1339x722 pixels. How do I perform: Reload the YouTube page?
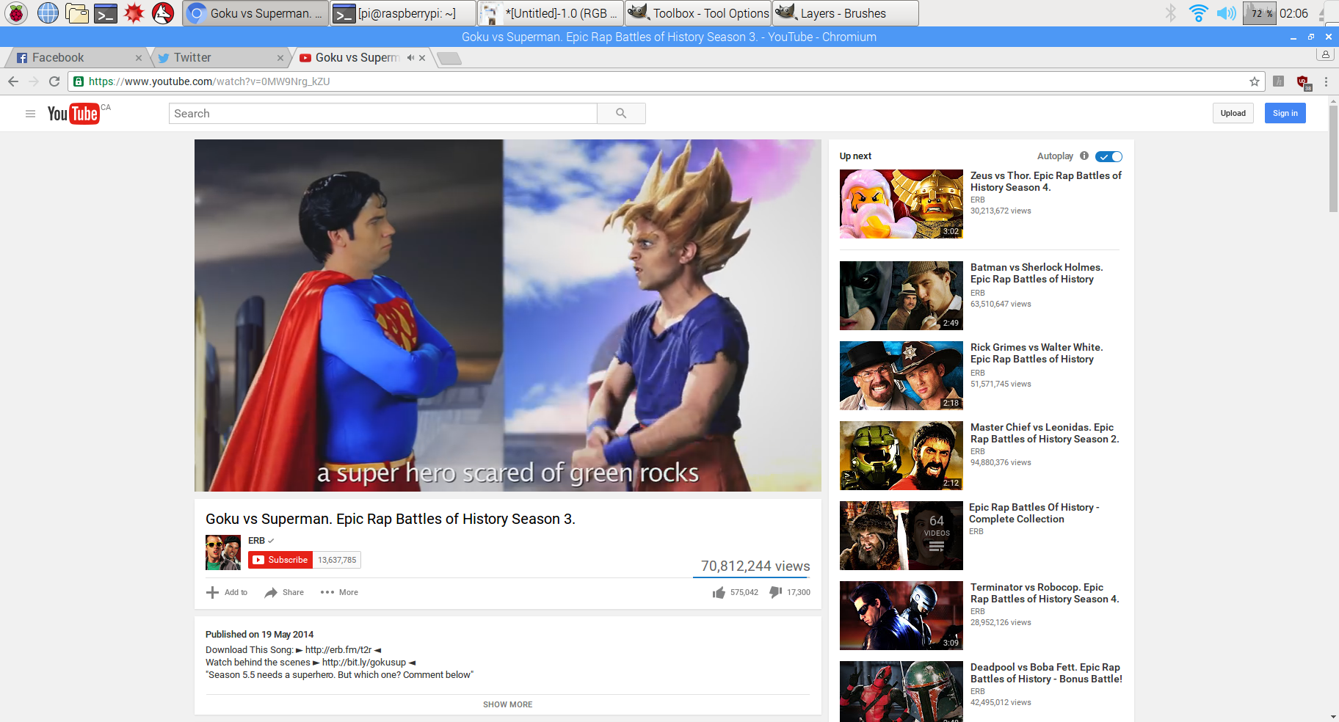coord(54,81)
